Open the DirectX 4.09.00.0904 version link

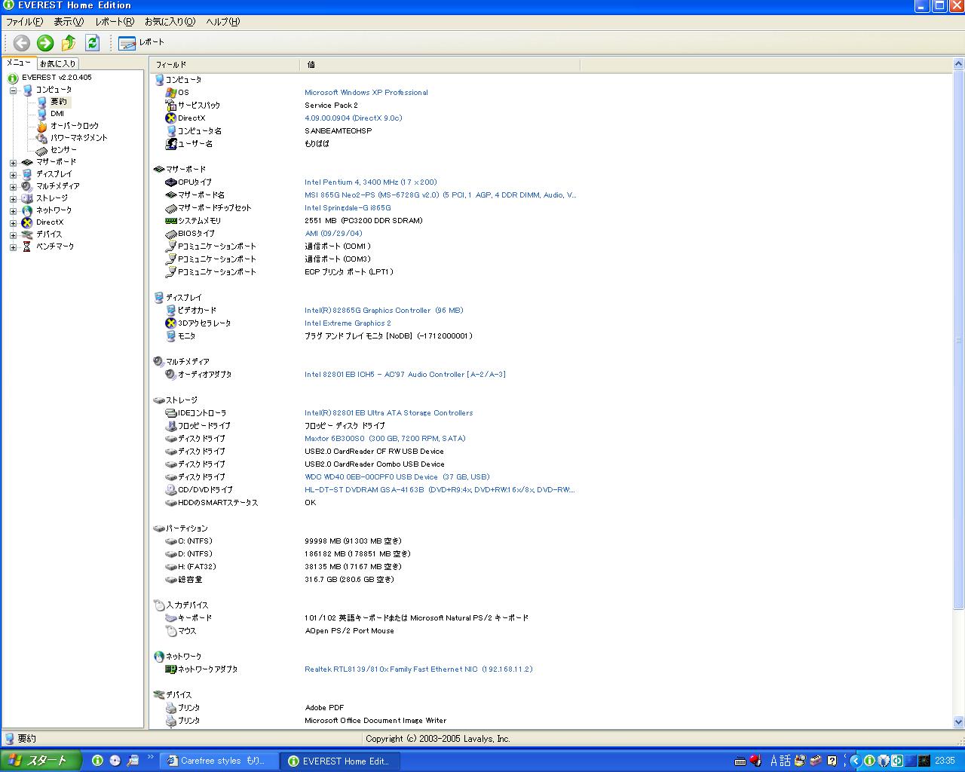coord(353,118)
